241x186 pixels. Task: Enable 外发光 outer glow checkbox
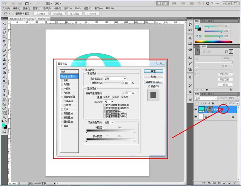(62, 88)
